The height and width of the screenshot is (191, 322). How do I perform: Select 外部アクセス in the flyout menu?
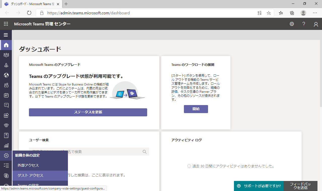click(40, 165)
